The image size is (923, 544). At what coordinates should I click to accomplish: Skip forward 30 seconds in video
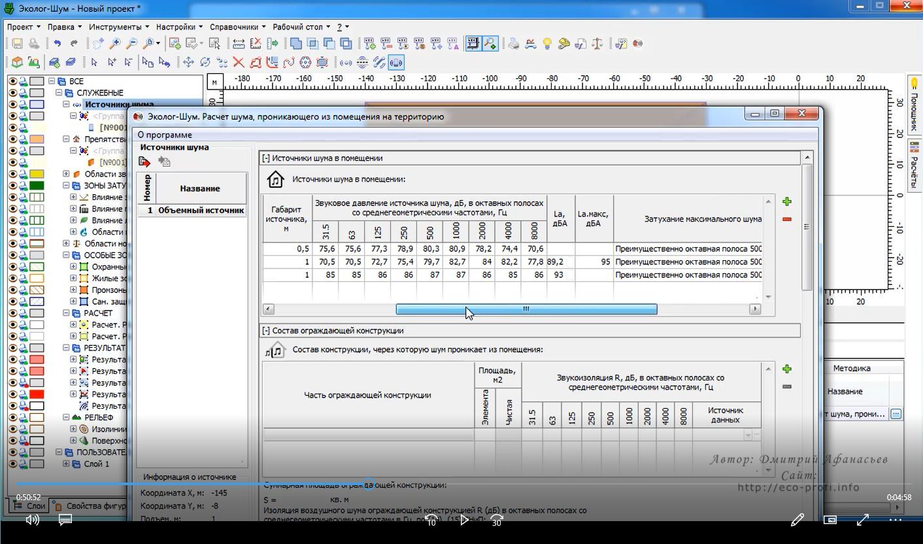(497, 520)
